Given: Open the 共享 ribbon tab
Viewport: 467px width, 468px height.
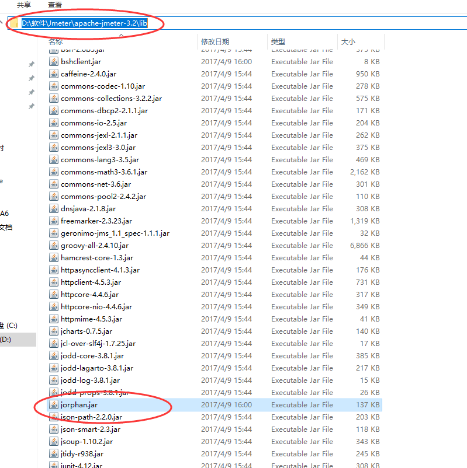Looking at the screenshot, I should click(x=23, y=5).
